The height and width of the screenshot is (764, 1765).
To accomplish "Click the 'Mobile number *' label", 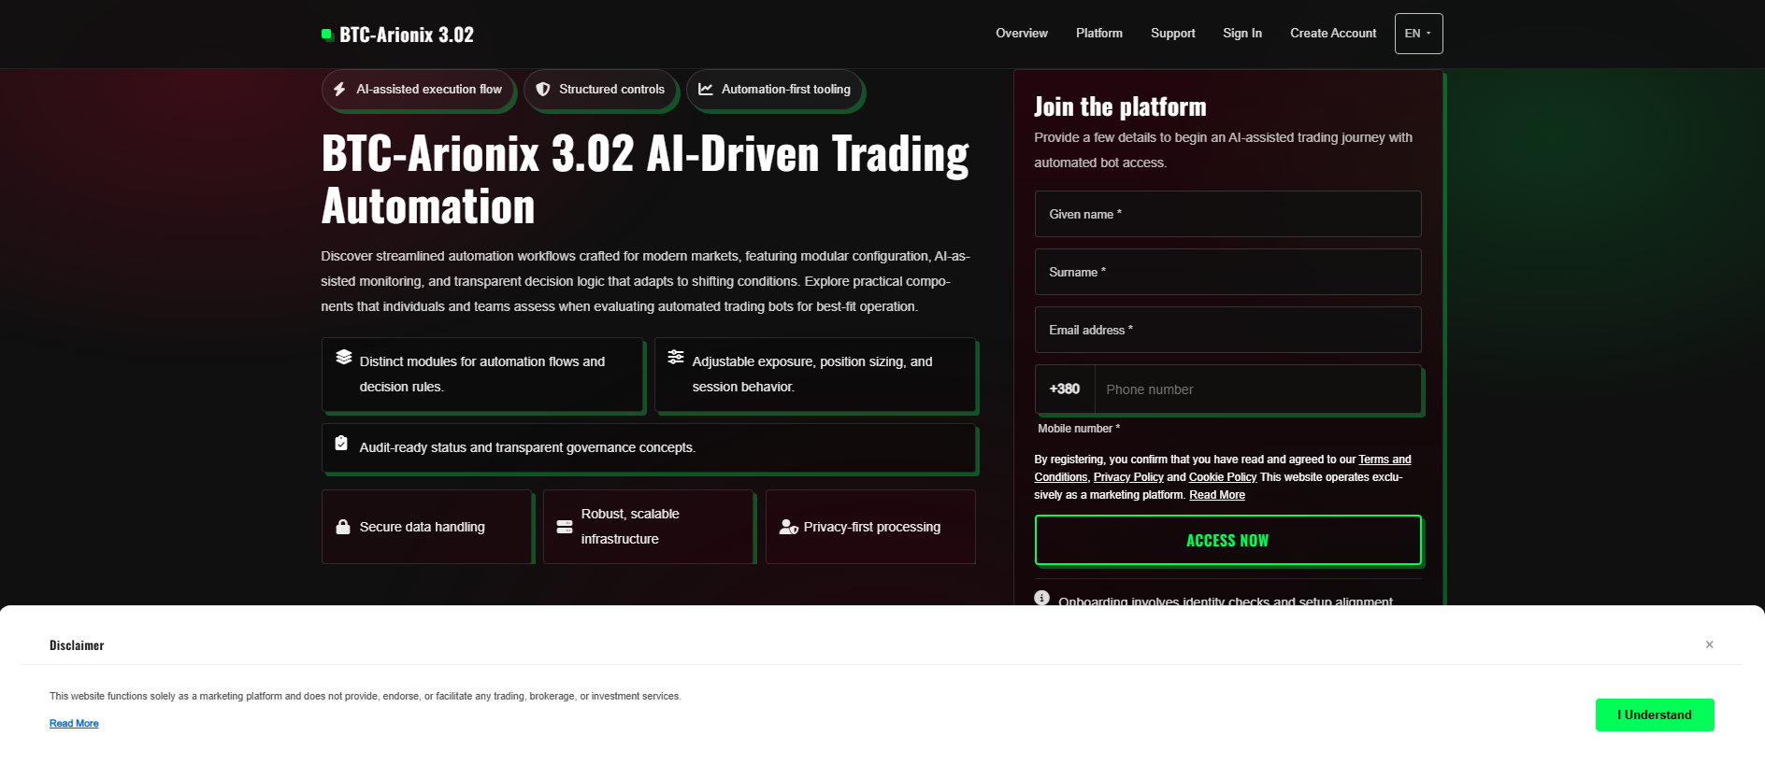I will click(x=1079, y=429).
